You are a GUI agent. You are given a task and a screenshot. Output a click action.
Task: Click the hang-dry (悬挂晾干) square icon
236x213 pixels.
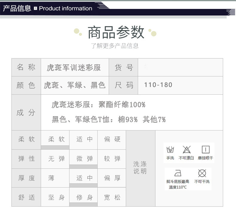point(206,150)
